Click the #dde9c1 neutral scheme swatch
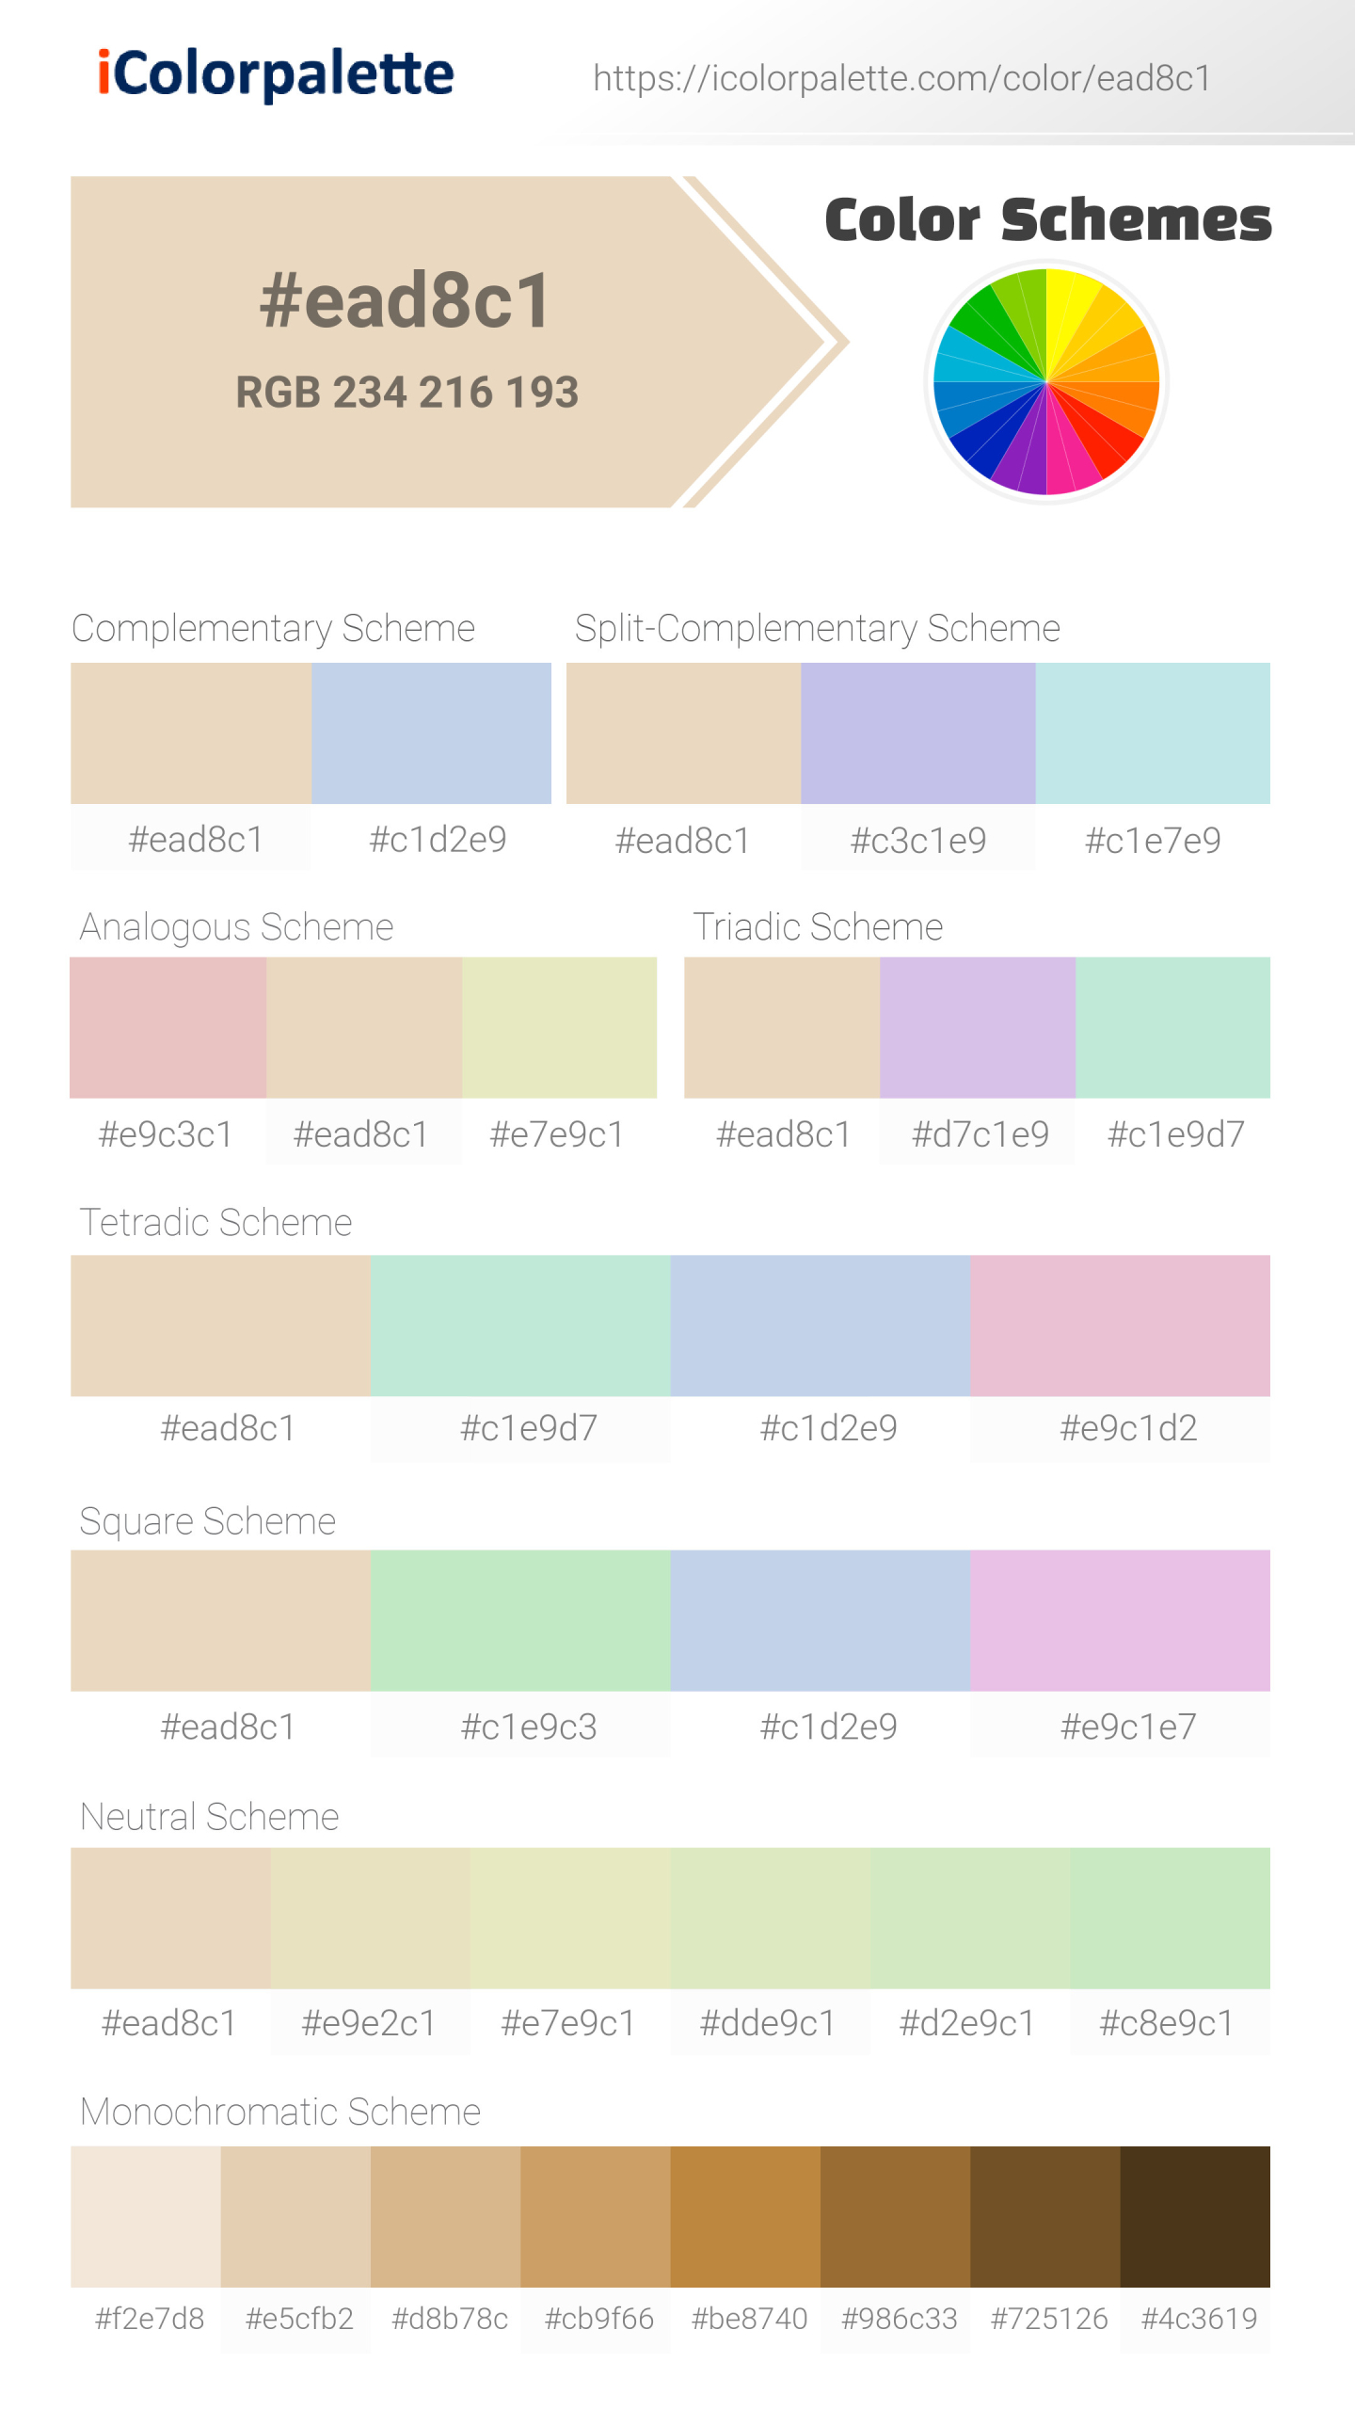This screenshot has width=1355, height=2410. 770,1918
